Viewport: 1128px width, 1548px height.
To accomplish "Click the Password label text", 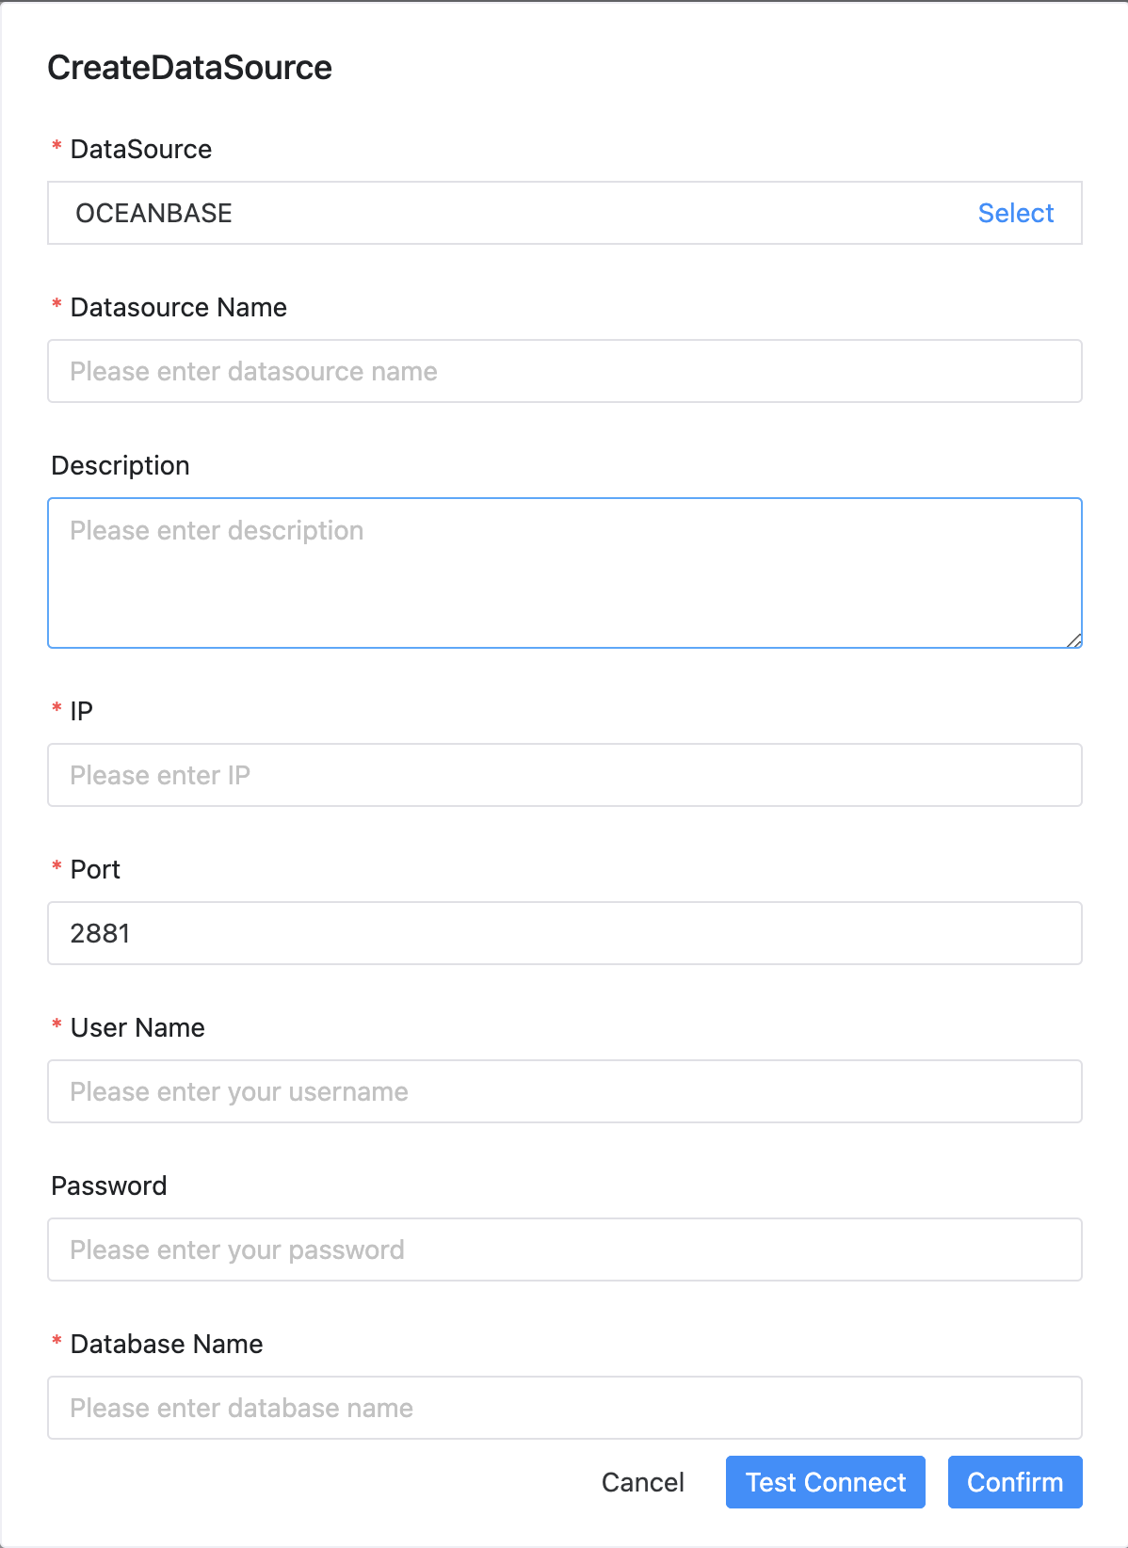I will coord(109,1186).
